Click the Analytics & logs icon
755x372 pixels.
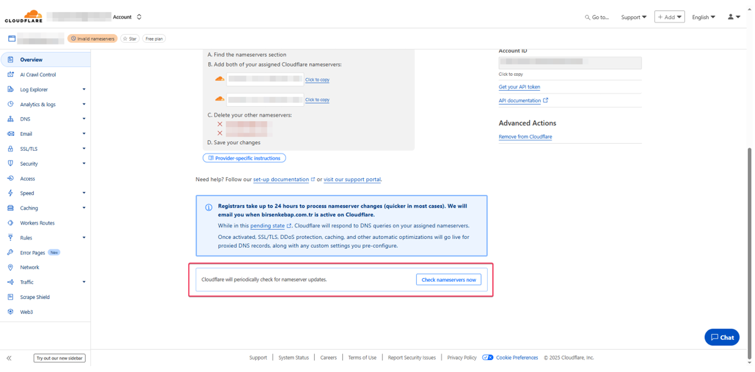pyautogui.click(x=10, y=104)
